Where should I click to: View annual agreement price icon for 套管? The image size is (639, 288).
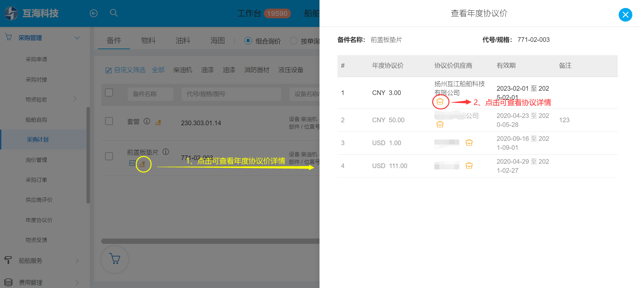pyautogui.click(x=158, y=122)
